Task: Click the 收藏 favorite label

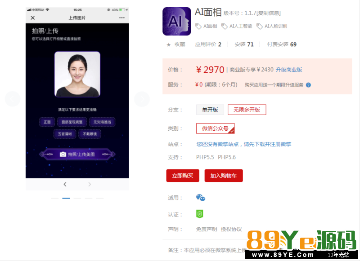Action: pyautogui.click(x=180, y=44)
